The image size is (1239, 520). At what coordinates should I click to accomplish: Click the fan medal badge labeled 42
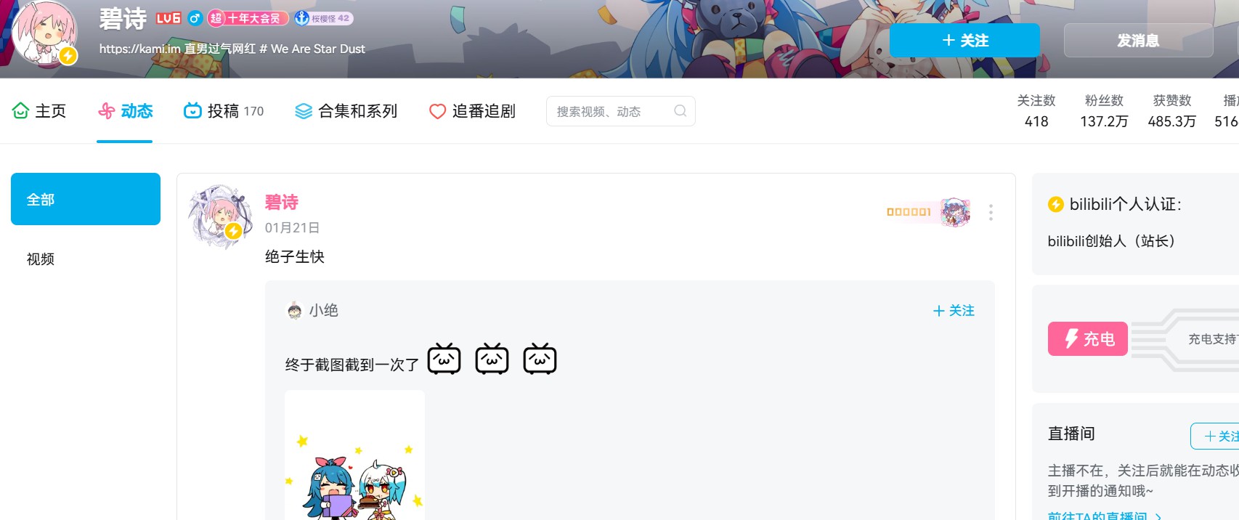pos(324,18)
